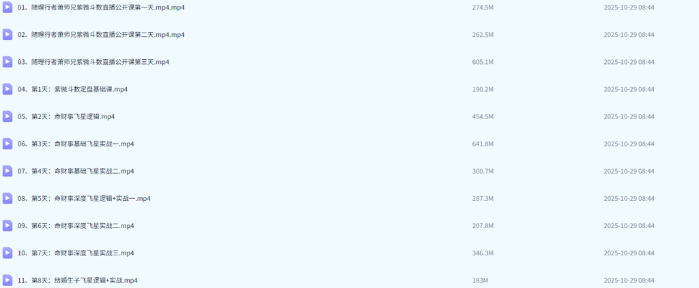This screenshot has height=288, width=699.
Task: Click the play icon next to 11、第8天
Action: [7, 281]
